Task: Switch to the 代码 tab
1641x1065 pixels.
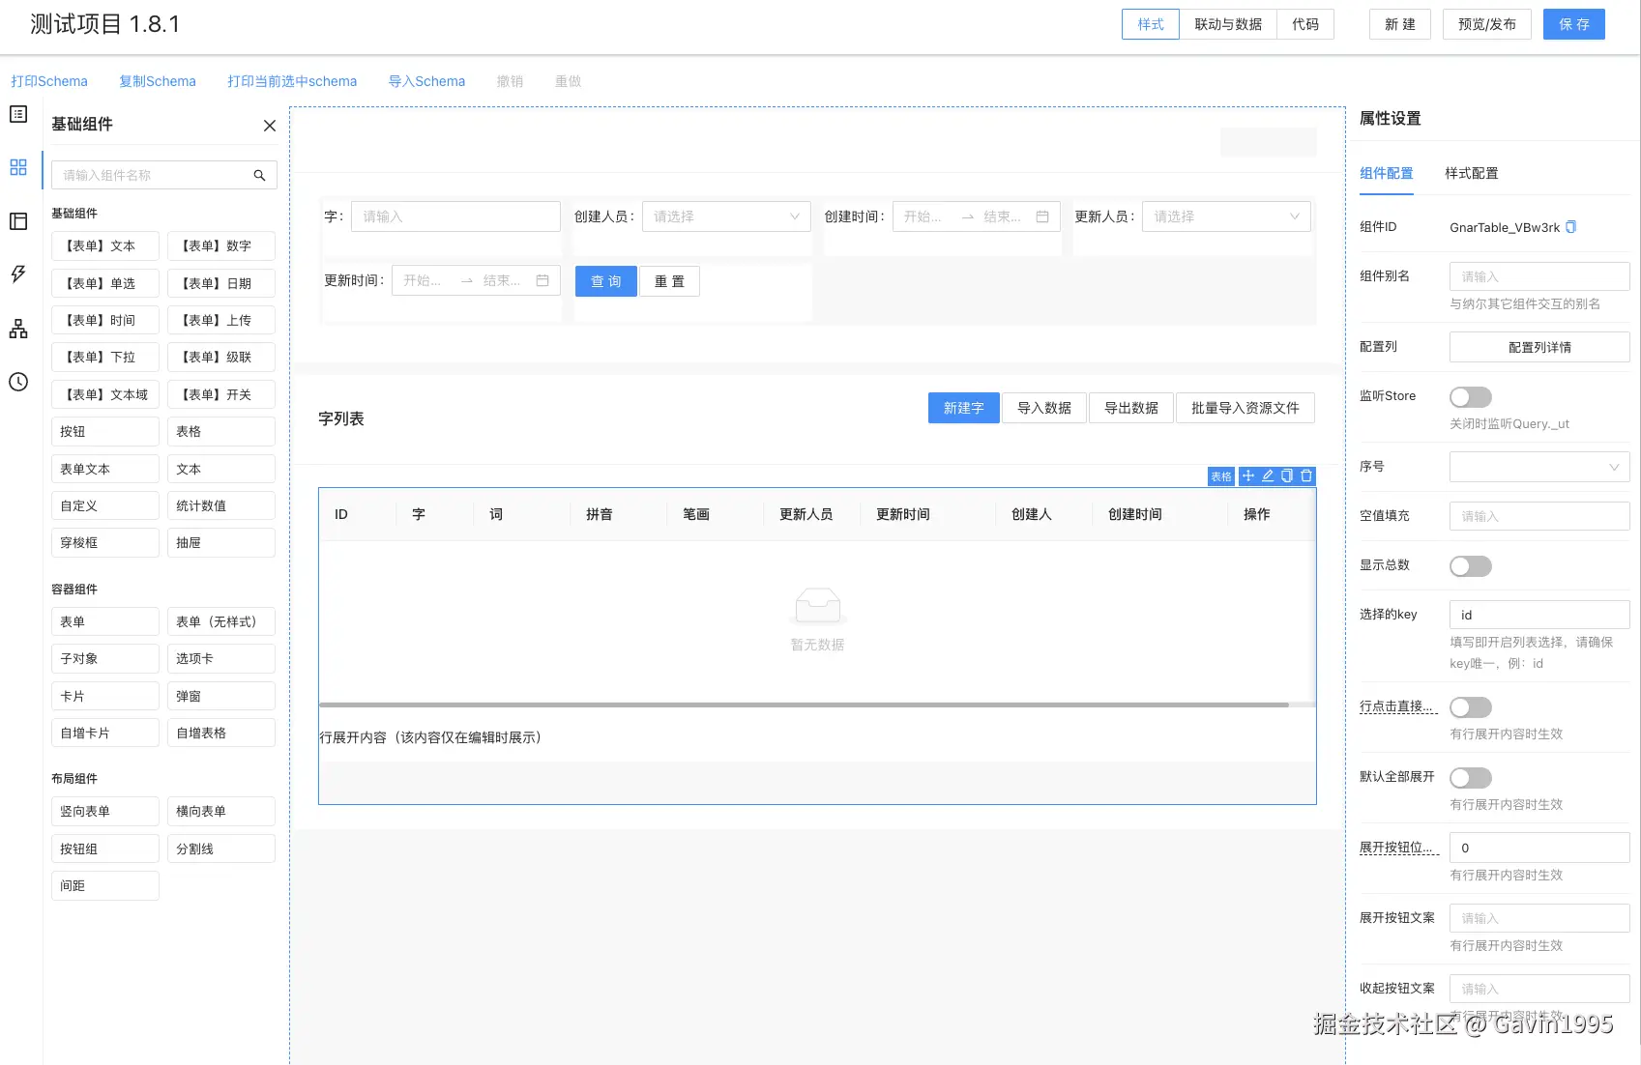Action: coord(1304,24)
